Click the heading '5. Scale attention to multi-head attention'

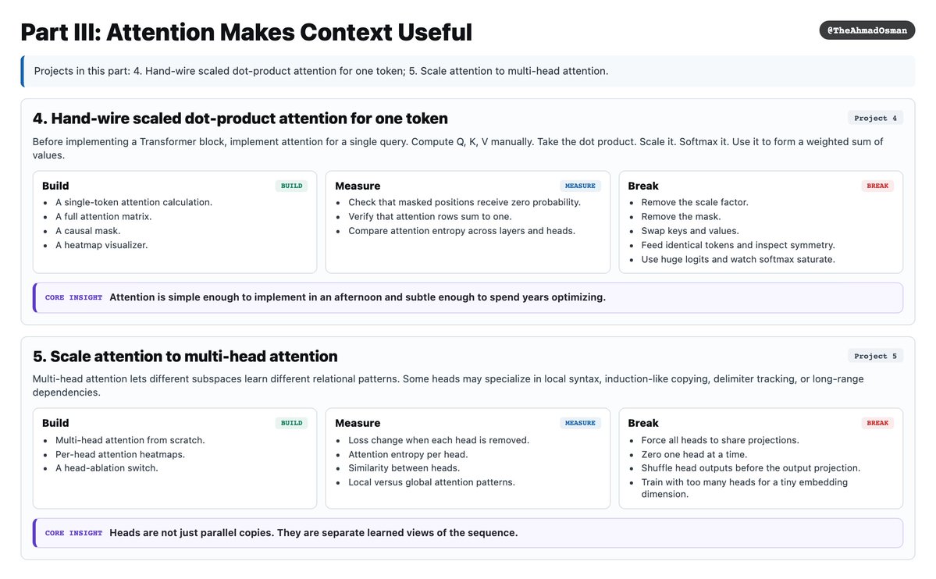pos(185,357)
